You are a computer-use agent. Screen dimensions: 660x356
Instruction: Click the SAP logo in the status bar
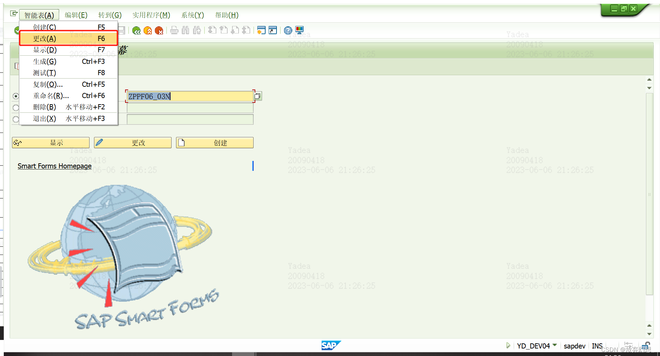point(331,345)
